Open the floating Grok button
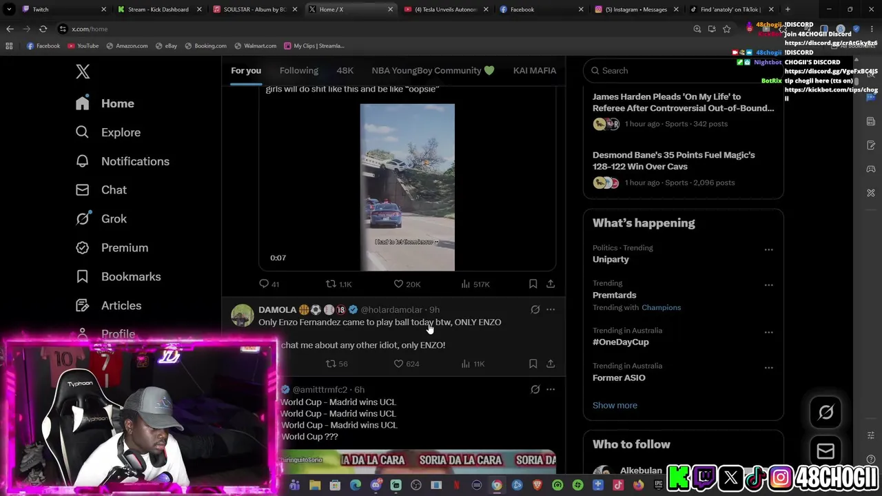Screen dimensions: 882x496 point(825,413)
